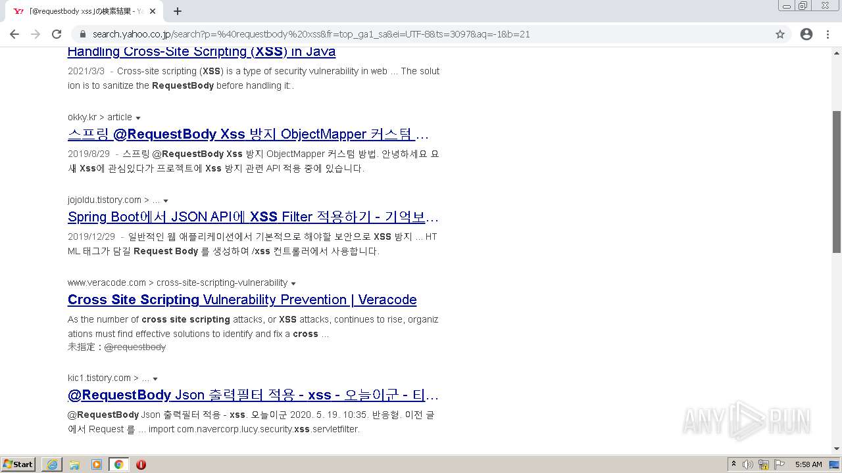Viewport: 842px width, 473px height.
Task: Open a new browser tab
Action: point(178,11)
